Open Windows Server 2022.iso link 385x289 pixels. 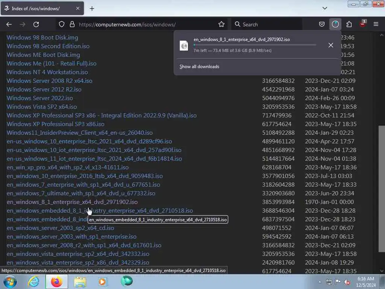click(40, 98)
